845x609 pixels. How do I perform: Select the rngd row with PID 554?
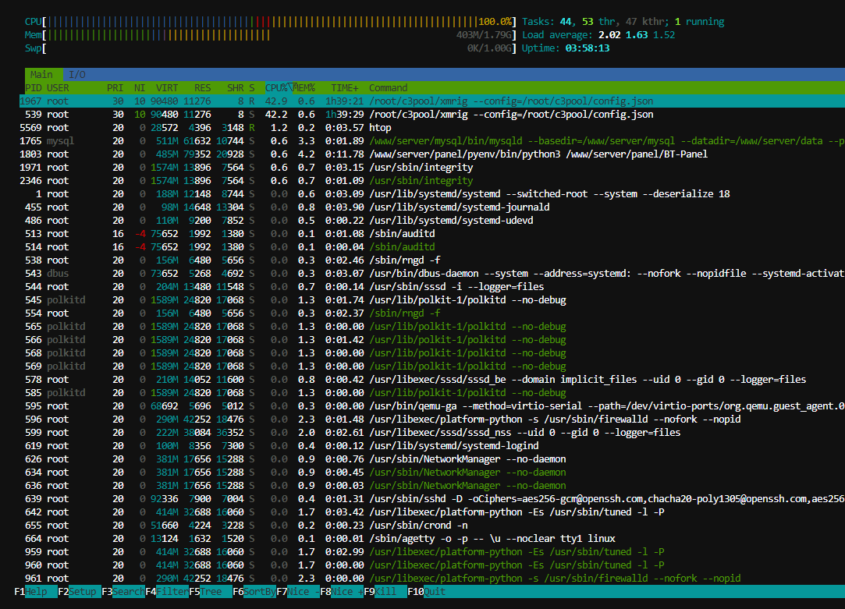coord(432,313)
